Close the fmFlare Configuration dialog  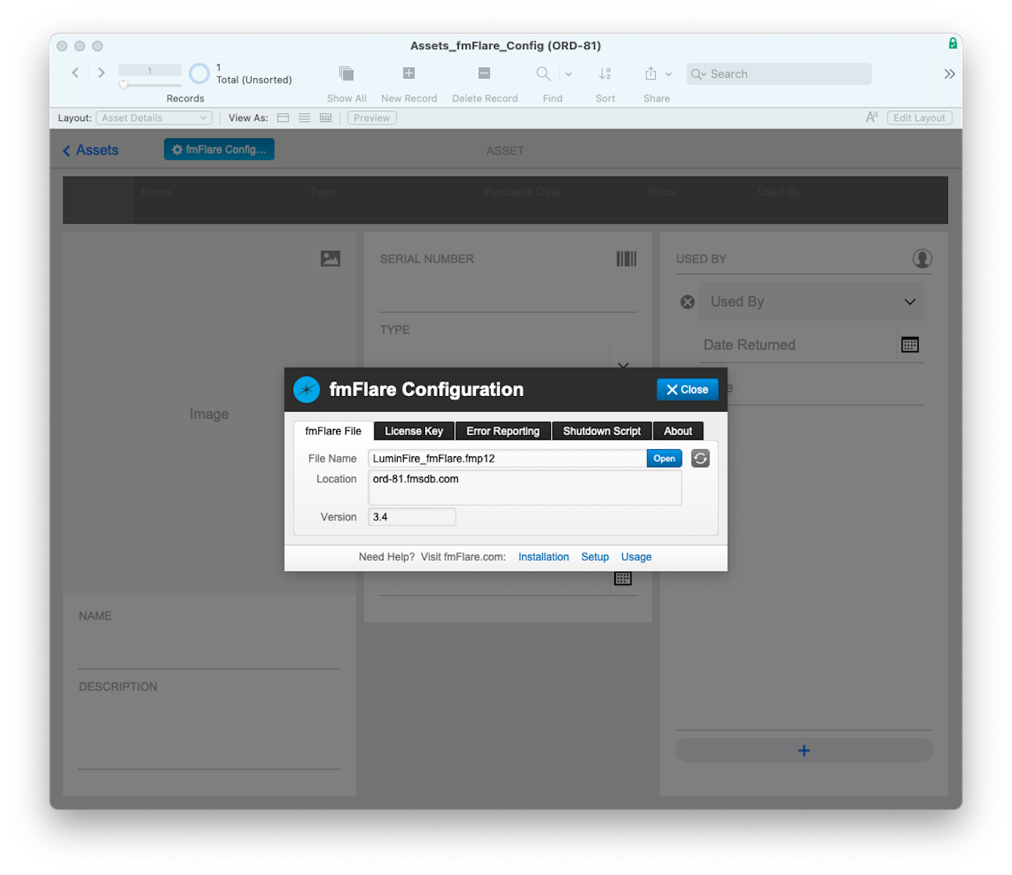point(687,389)
